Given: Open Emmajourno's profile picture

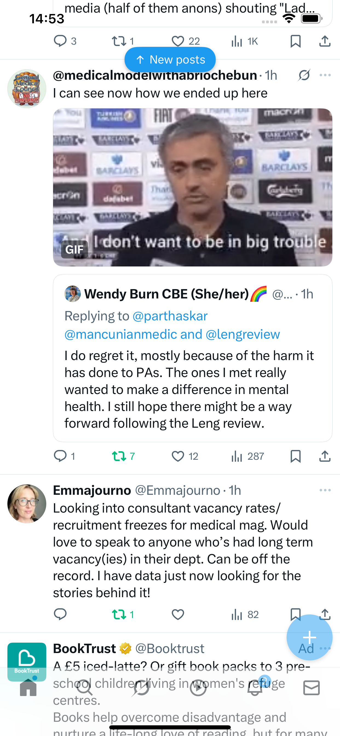Looking at the screenshot, I should (27, 504).
